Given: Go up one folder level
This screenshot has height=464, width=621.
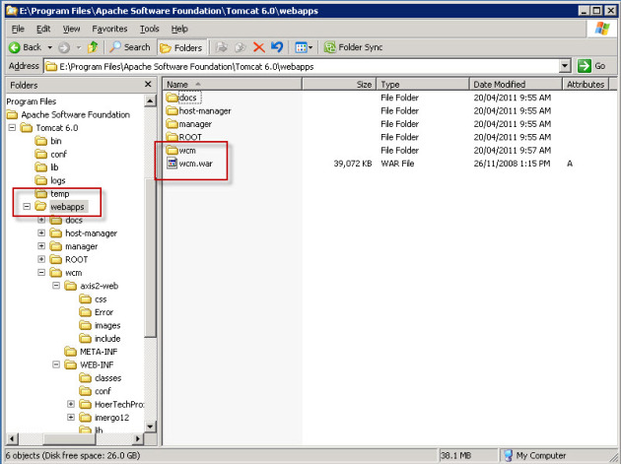Looking at the screenshot, I should click(x=93, y=47).
